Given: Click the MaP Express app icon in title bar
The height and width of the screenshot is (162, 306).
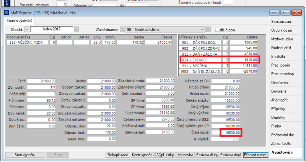Looking at the screenshot, I should [7, 13].
